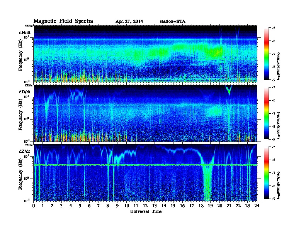Click the dZ/dt panel color scale bar
The image size is (306, 236).
tap(267, 173)
